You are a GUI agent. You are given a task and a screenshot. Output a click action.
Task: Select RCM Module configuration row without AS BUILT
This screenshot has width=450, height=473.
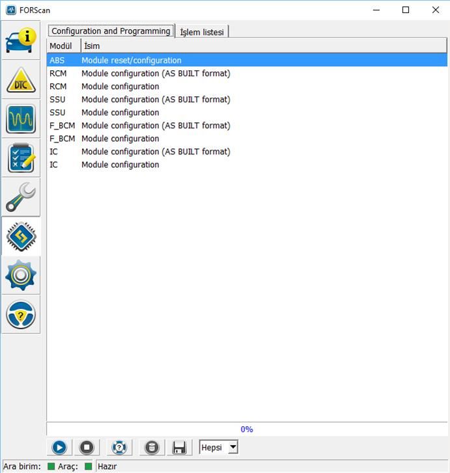[247, 87]
